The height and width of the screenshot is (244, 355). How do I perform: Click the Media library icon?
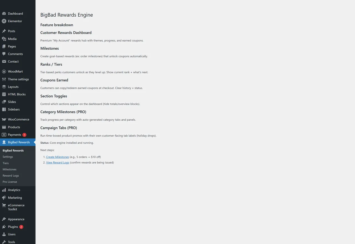click(x=4, y=39)
